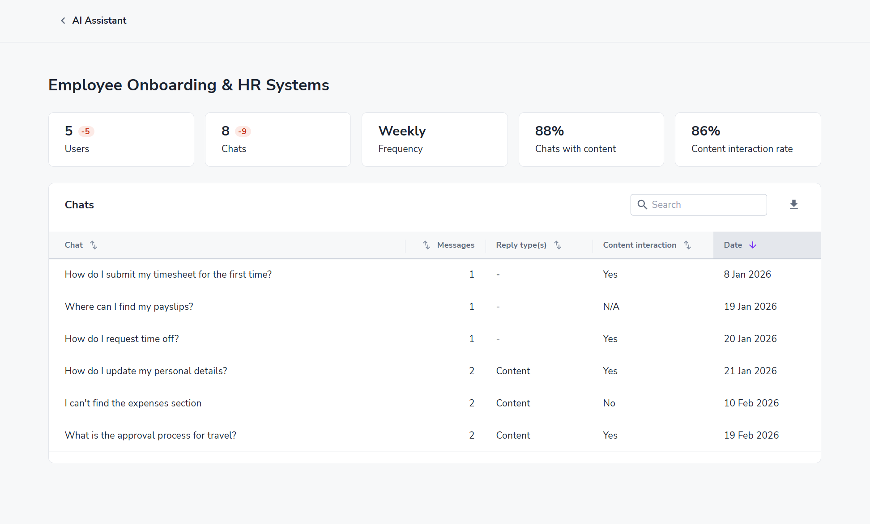Sort by Messages column arrows icon
Viewport: 870px width, 524px height.
click(426, 245)
